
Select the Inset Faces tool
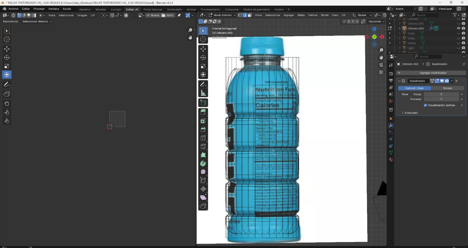(203, 121)
